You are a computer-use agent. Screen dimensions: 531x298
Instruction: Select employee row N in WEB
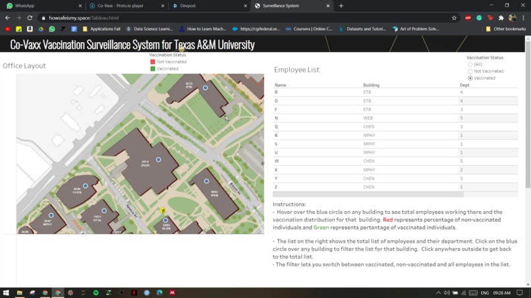pyautogui.click(x=395, y=118)
